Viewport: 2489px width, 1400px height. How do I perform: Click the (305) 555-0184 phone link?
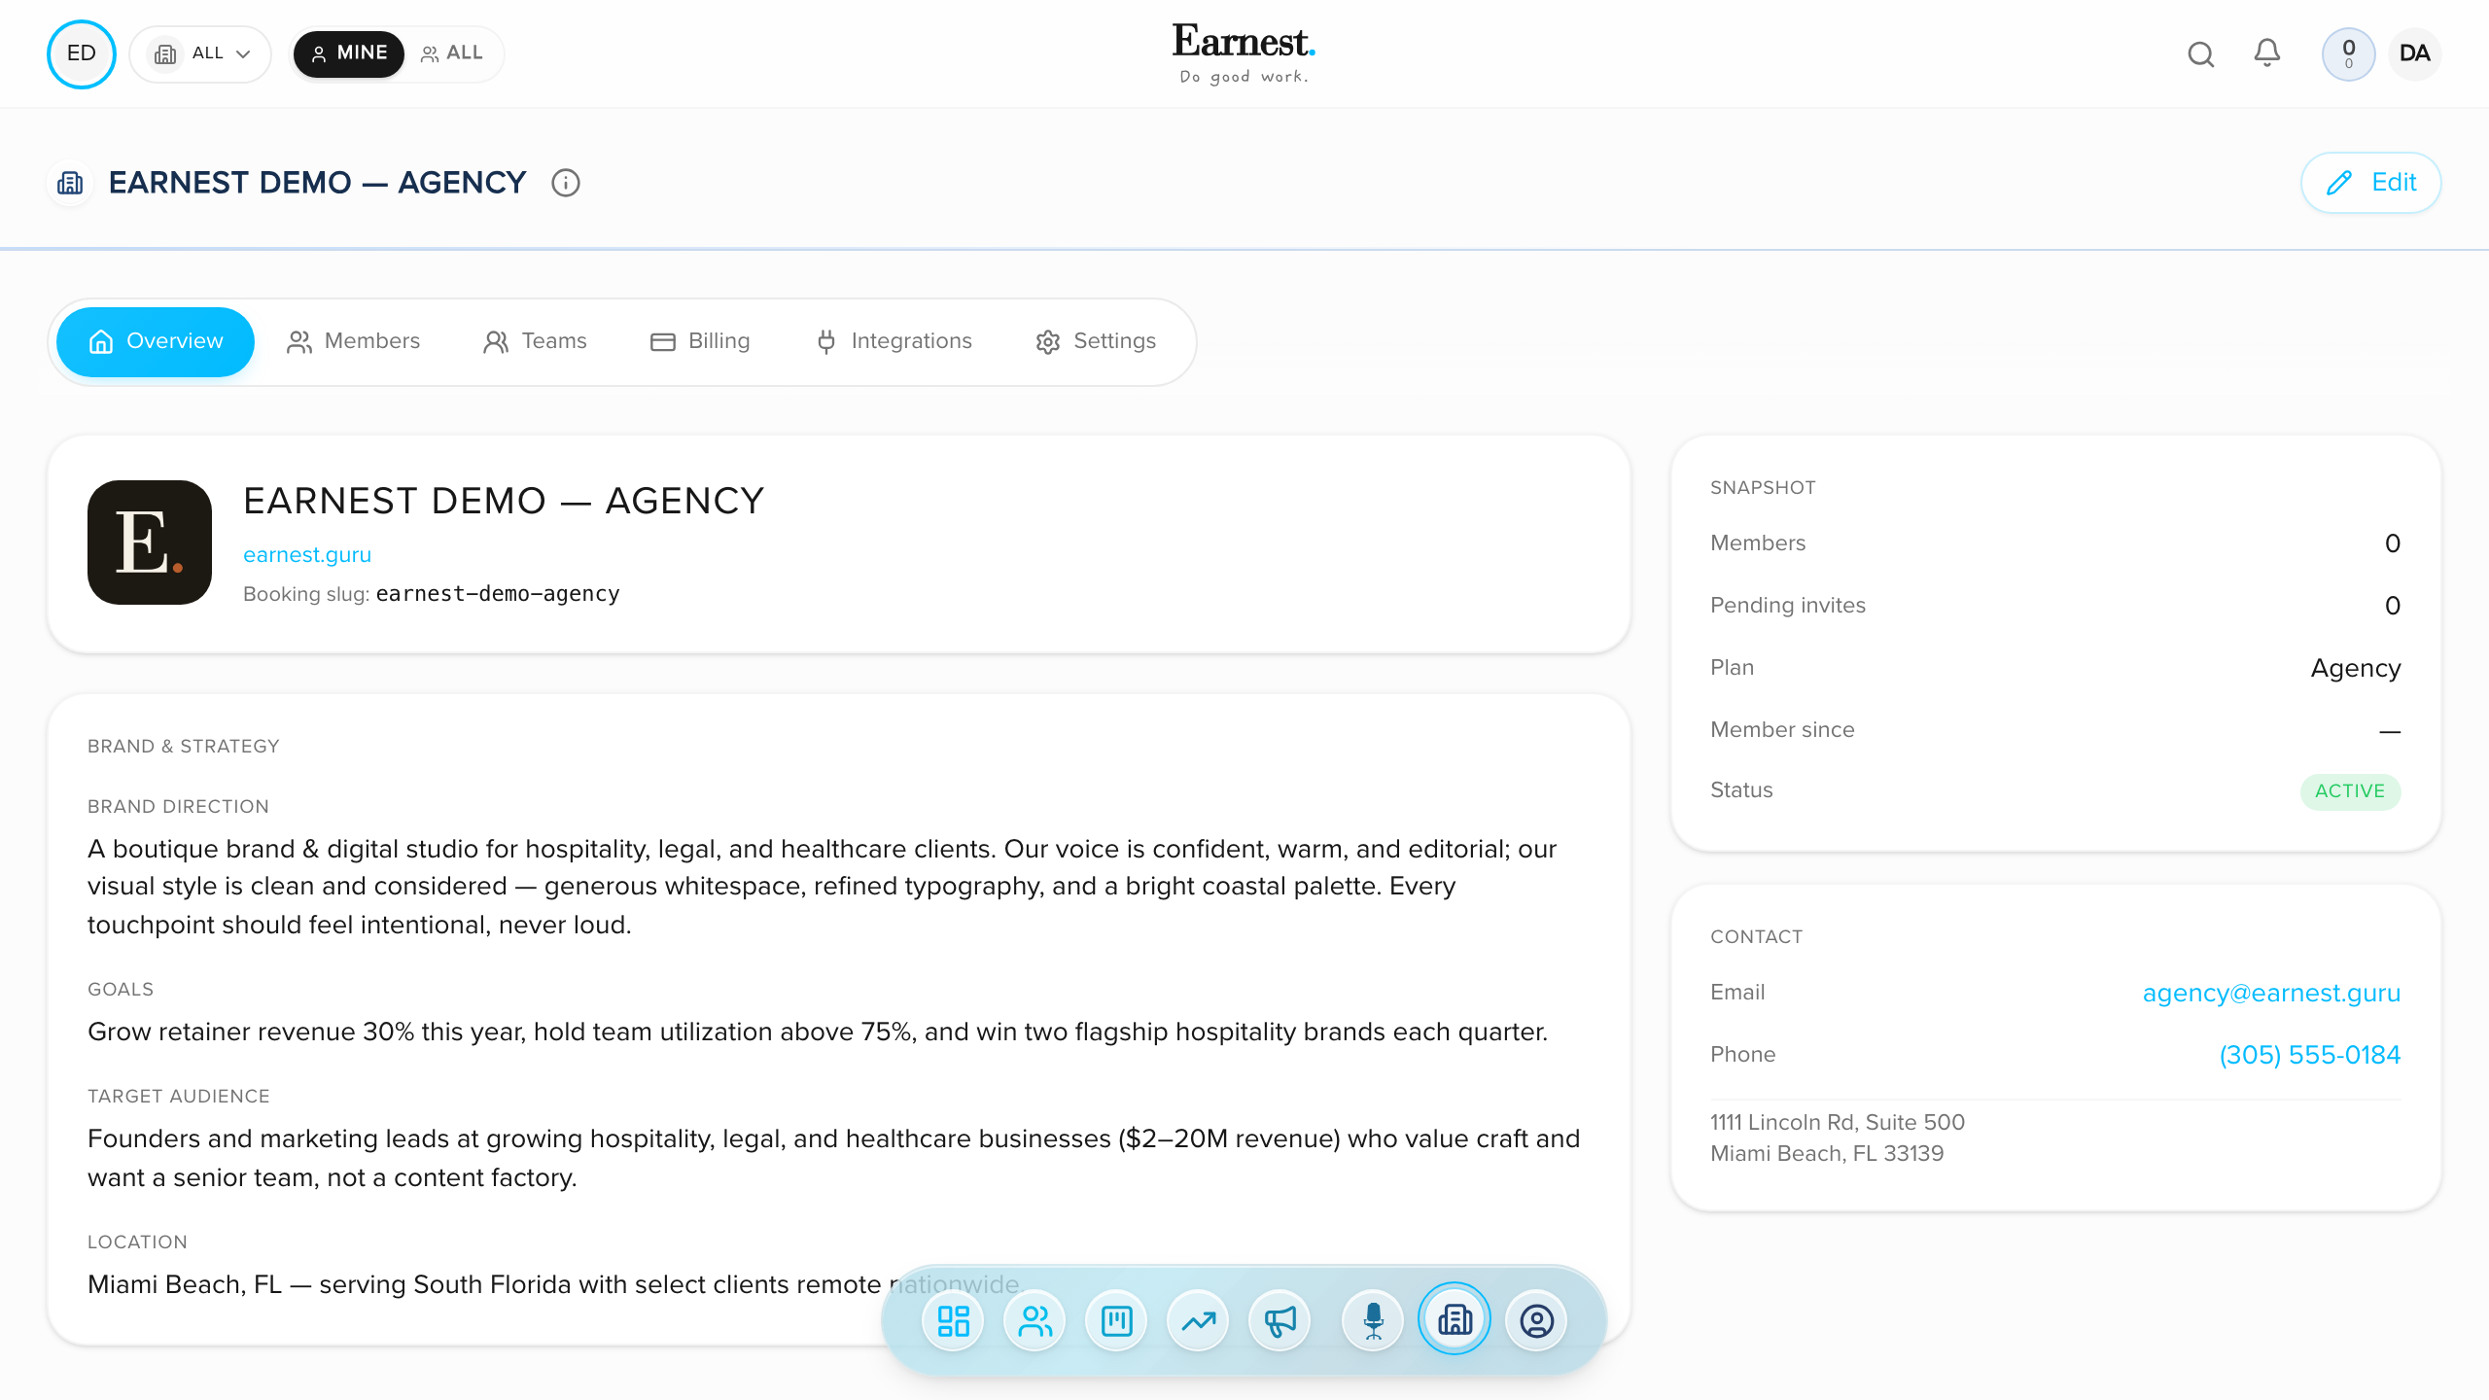[2310, 1055]
